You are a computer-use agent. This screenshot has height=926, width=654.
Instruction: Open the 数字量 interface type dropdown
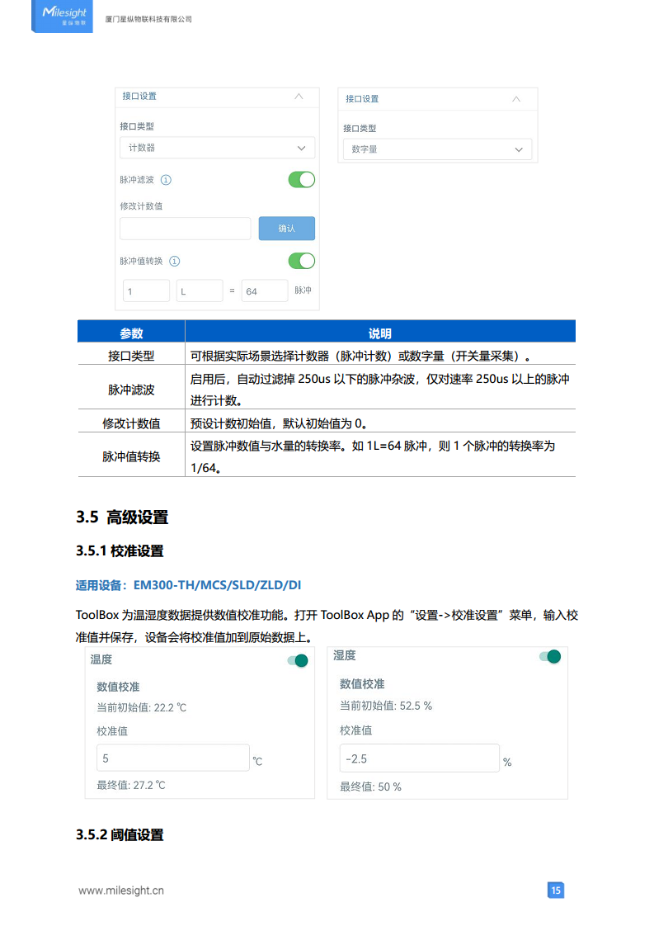point(437,149)
